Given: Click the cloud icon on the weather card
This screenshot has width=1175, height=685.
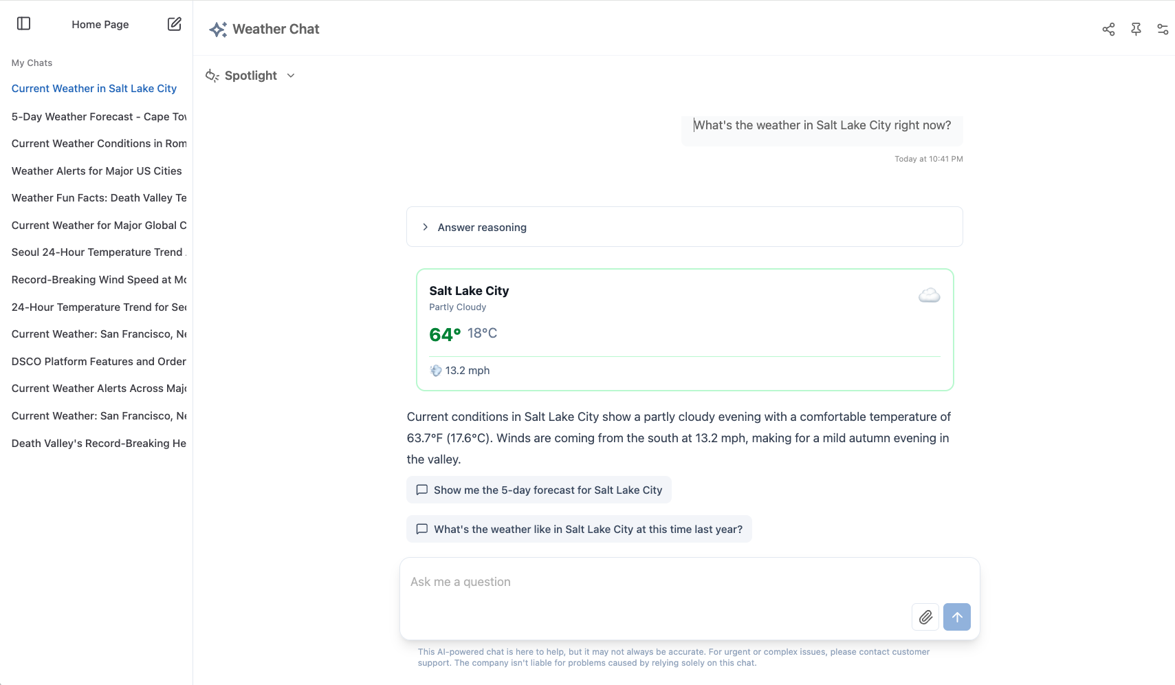Looking at the screenshot, I should pyautogui.click(x=929, y=295).
